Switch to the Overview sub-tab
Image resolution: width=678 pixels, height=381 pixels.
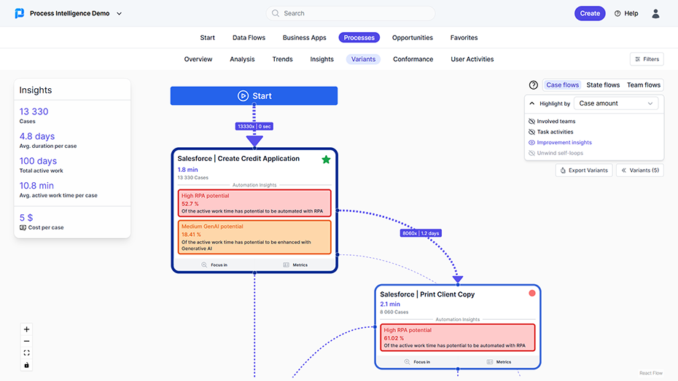(x=198, y=59)
